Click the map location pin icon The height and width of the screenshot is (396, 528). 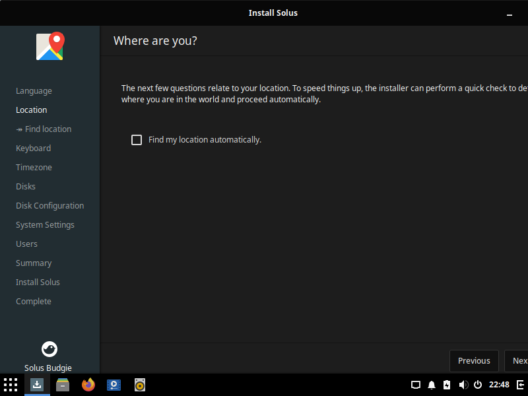coord(50,46)
